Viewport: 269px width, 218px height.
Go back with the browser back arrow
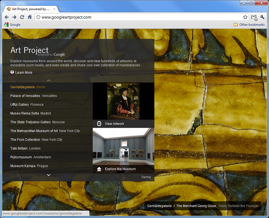click(x=7, y=17)
